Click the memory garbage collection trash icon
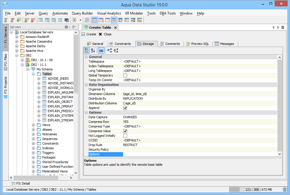Viewport: 290px width, 195px height. pyautogui.click(x=284, y=189)
